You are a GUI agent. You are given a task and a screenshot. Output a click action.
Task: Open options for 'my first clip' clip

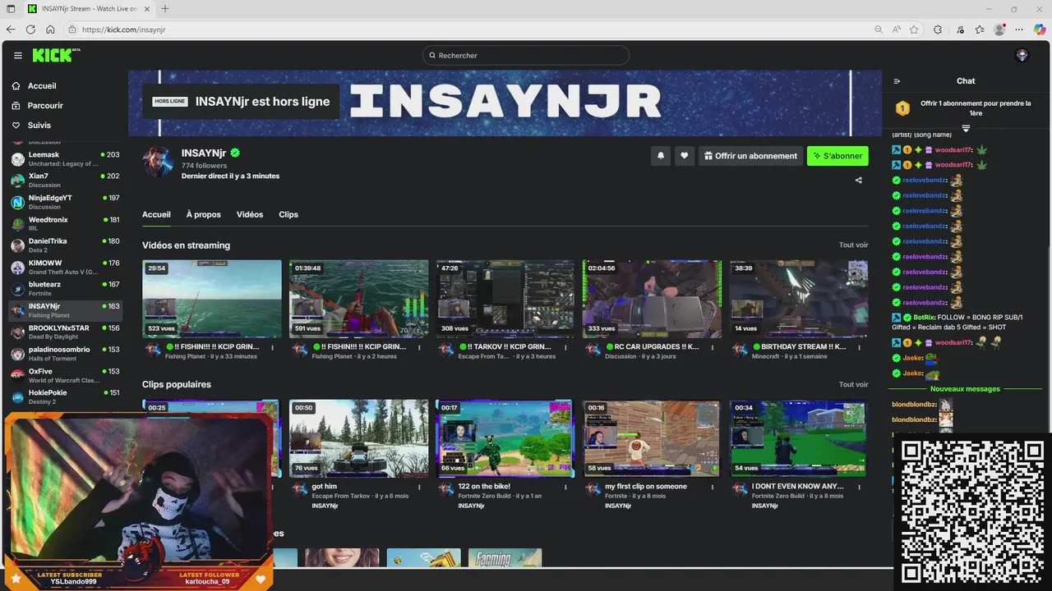coord(713,487)
